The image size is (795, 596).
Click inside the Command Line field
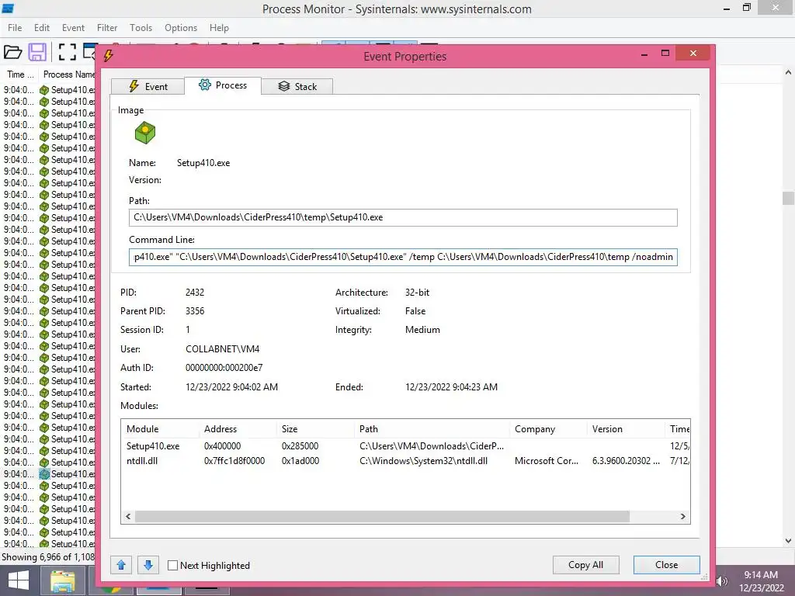click(403, 257)
